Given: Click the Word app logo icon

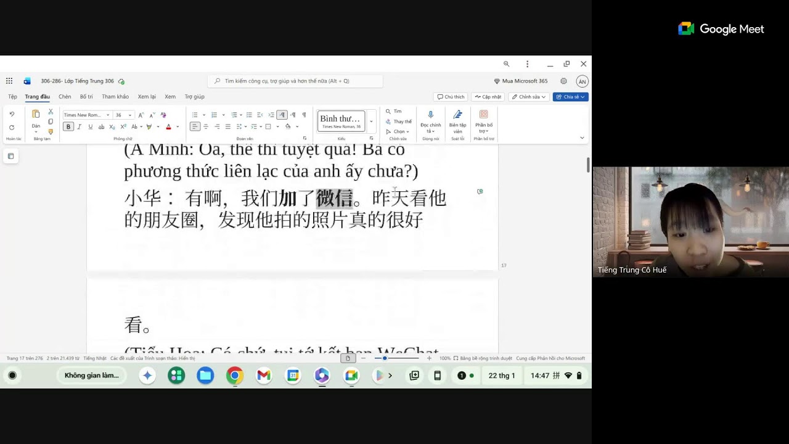Looking at the screenshot, I should (27, 81).
